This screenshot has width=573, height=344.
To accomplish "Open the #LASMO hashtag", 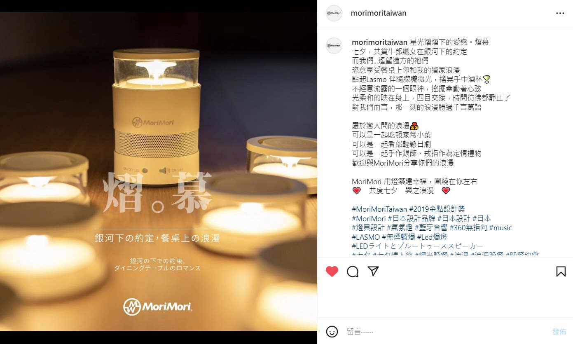I will pyautogui.click(x=366, y=237).
